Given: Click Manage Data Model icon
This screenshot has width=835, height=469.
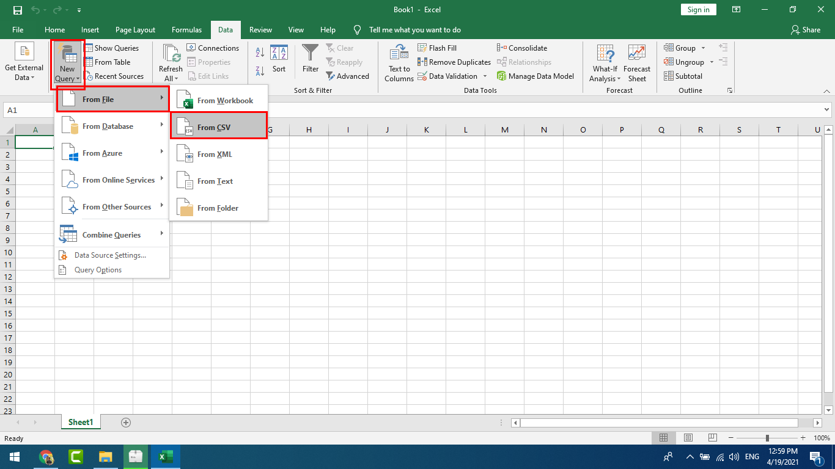Looking at the screenshot, I should click(x=502, y=76).
